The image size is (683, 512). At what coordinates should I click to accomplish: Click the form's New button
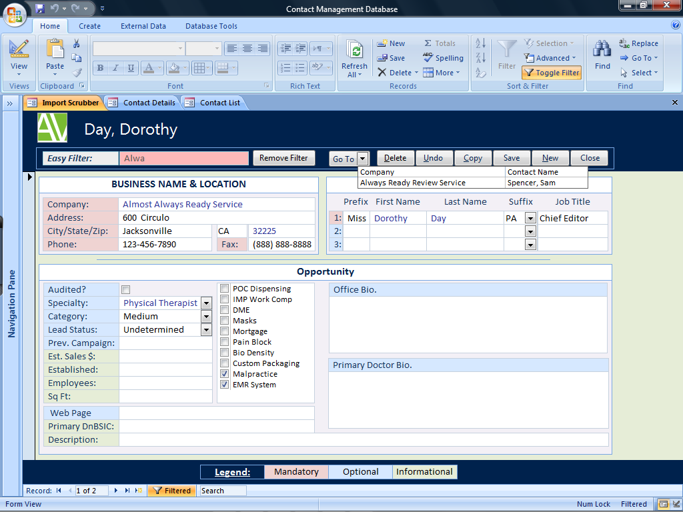pos(550,158)
